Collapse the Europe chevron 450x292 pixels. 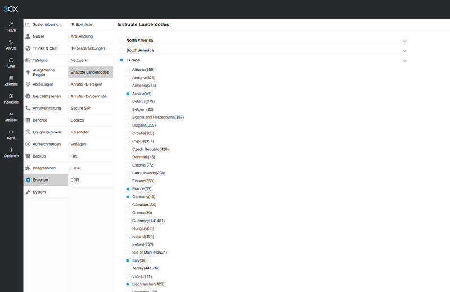(404, 61)
